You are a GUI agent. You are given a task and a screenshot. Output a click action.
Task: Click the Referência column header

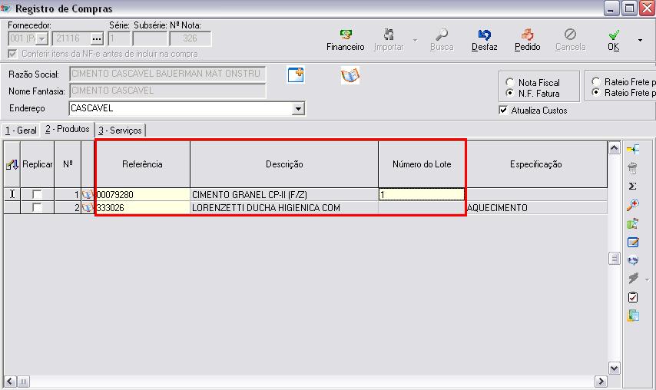(x=142, y=164)
